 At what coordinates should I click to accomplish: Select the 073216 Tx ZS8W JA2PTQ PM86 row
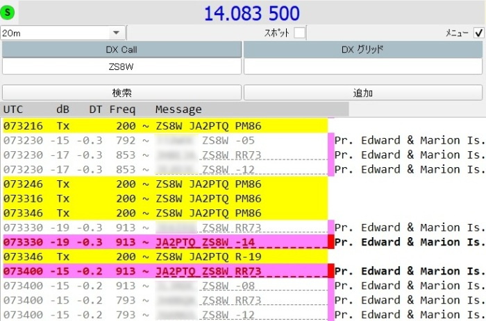(165, 125)
